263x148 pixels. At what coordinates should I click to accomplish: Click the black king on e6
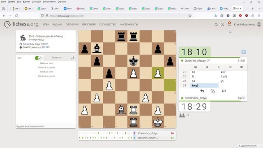point(133,61)
